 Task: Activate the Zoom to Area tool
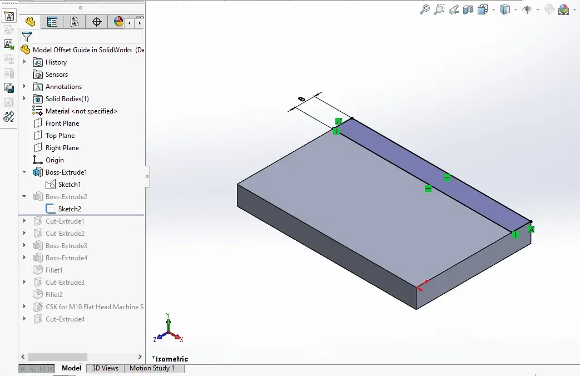pos(439,9)
